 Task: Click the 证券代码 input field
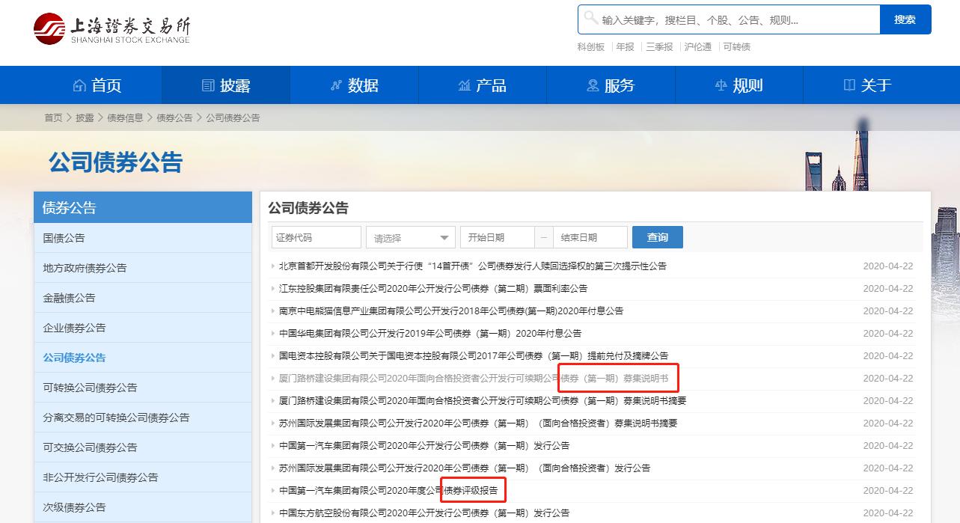pyautogui.click(x=315, y=236)
